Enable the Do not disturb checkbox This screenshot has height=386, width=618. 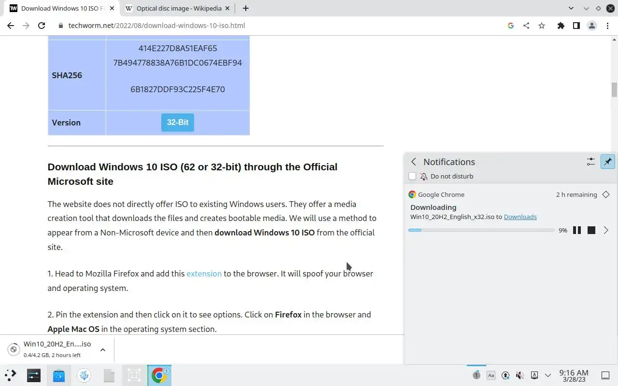tap(412, 176)
